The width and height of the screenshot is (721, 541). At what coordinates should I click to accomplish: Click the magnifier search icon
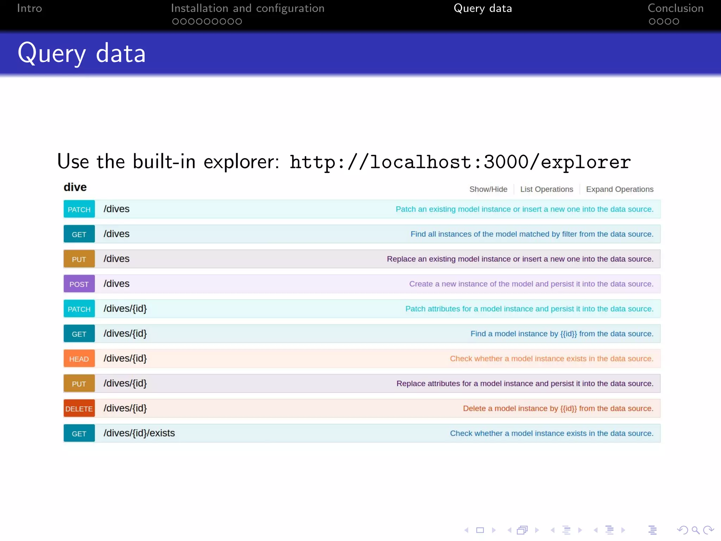pyautogui.click(x=695, y=530)
